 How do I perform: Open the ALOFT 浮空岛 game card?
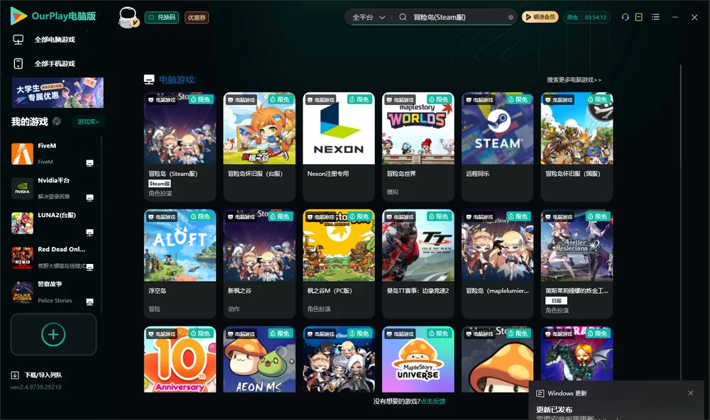click(x=180, y=263)
